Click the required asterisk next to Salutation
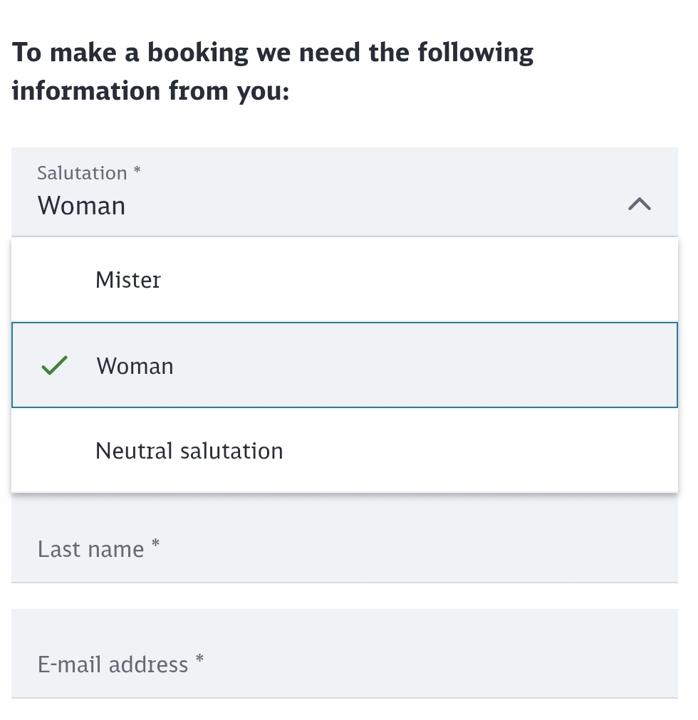Viewport: 698px width, 720px height. (137, 171)
